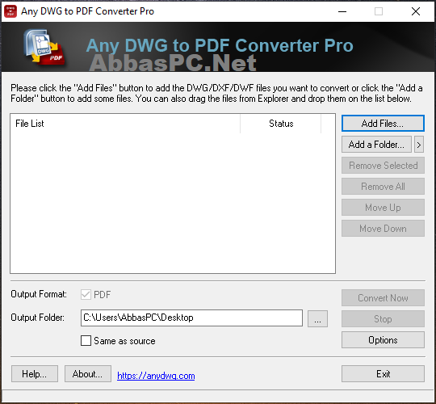Click the Move Up button
This screenshot has width=436, height=404.
383,208
